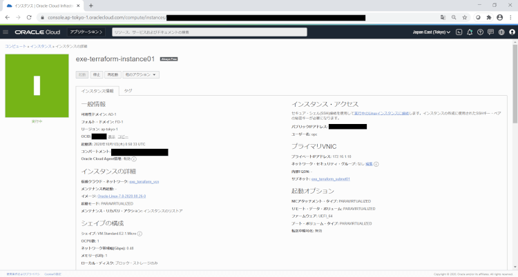Open a new browser tab with plus button
Screen dimensions: 518x277
coord(91,6)
